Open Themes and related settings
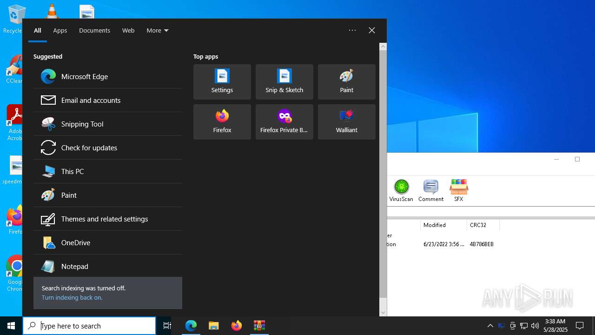 pyautogui.click(x=108, y=219)
